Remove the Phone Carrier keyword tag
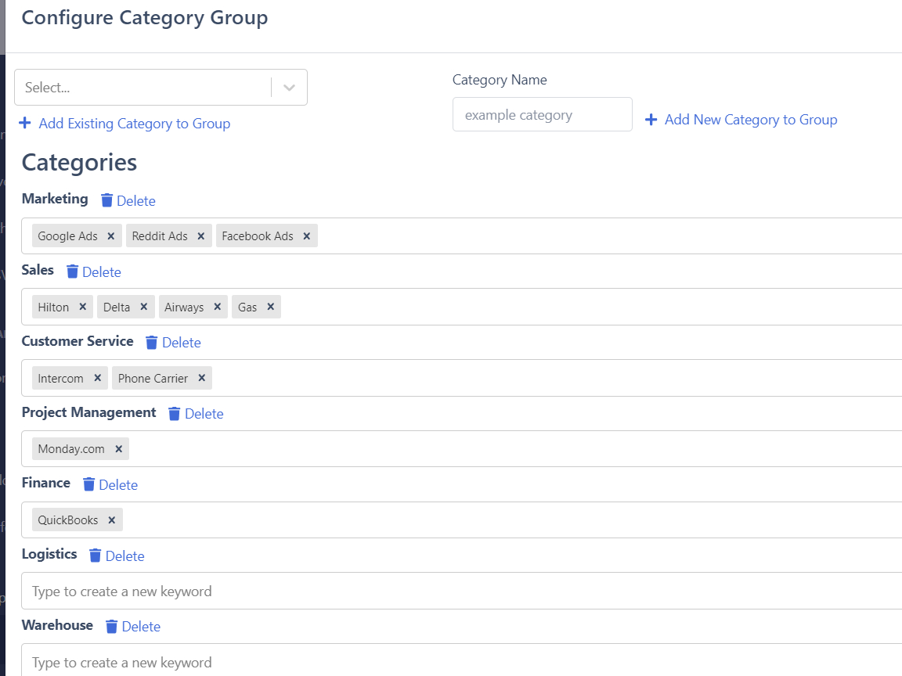Image resolution: width=902 pixels, height=676 pixels. (x=201, y=379)
